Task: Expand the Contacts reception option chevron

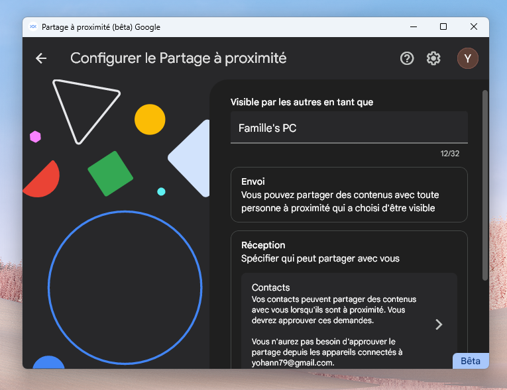Action: tap(439, 324)
